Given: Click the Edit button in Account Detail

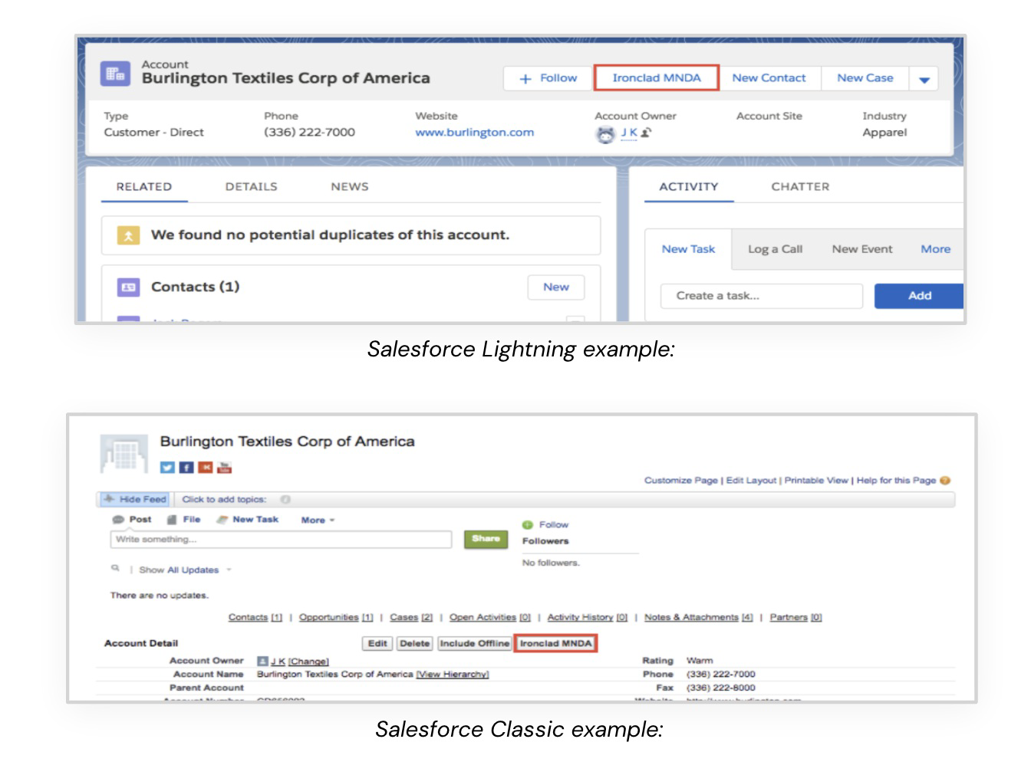Looking at the screenshot, I should coord(377,644).
